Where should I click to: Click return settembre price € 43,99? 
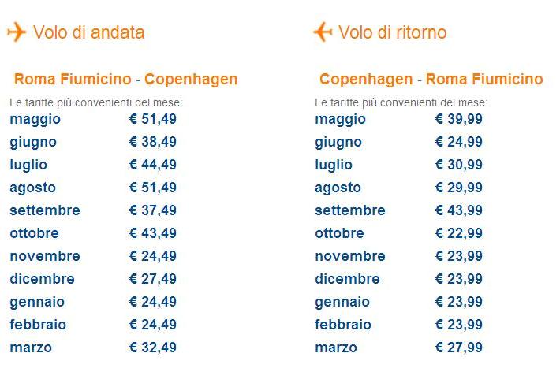pos(459,210)
